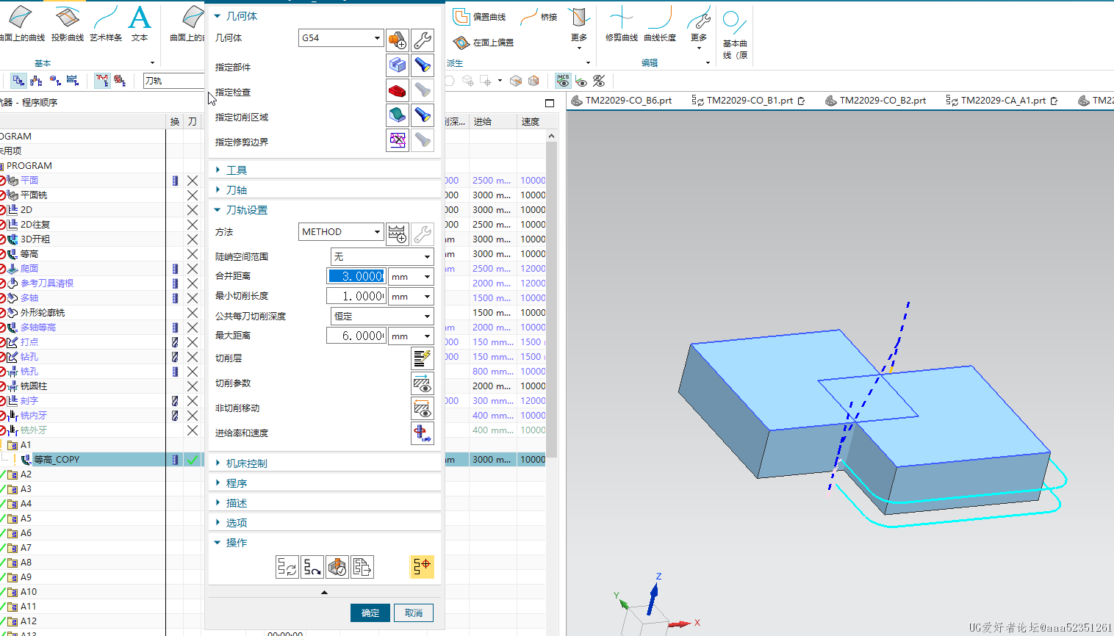The image size is (1114, 636).
Task: Open the 陡峭空间范围 dropdown
Action: coord(382,256)
